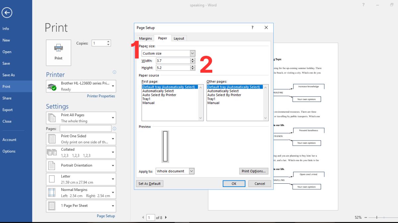Open Export in backstage menu
Screen dimensions: 398x223
coord(16,110)
